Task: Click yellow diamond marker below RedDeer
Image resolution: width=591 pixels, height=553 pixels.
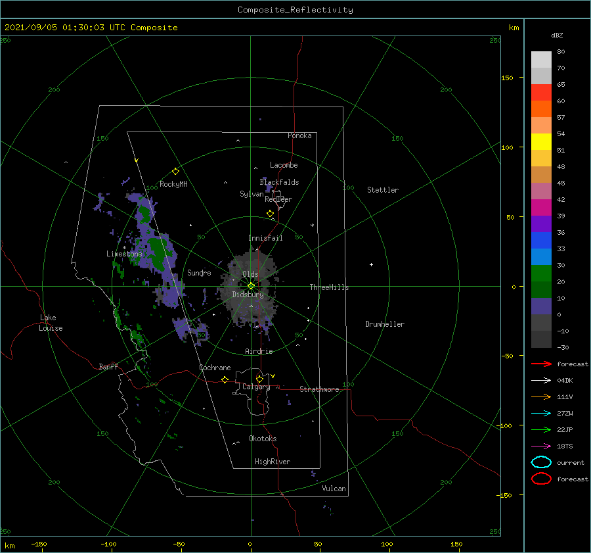Action: point(270,214)
